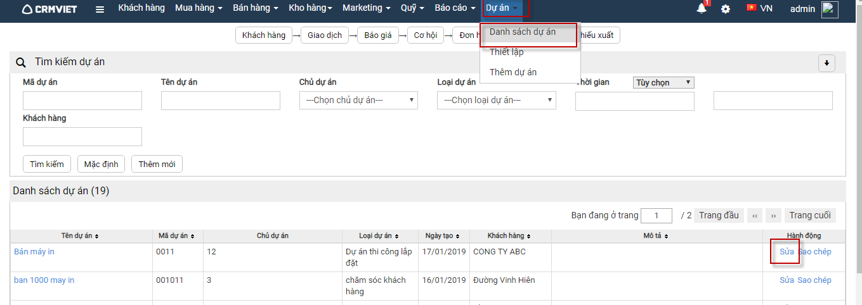862x305 pixels.
Task: Click the admin avatar image
Action: coord(830,9)
